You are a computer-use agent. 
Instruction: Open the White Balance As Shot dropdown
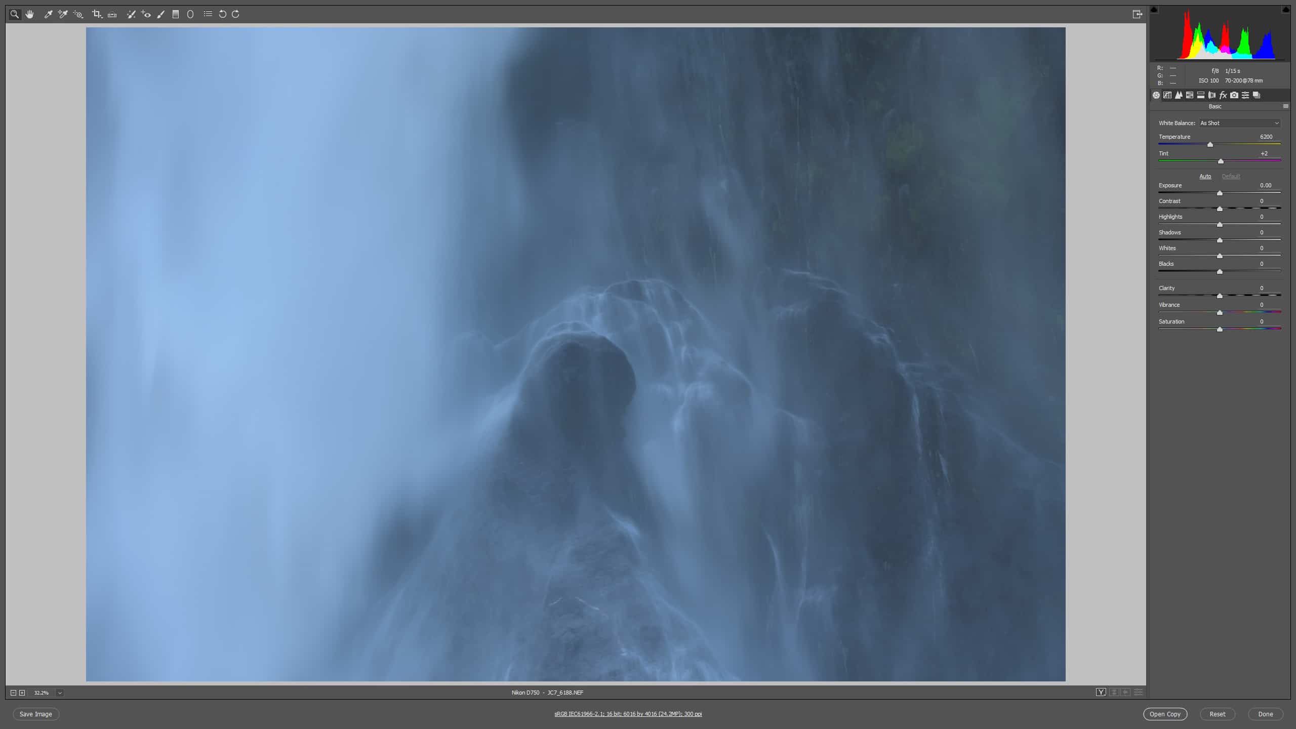click(1239, 123)
